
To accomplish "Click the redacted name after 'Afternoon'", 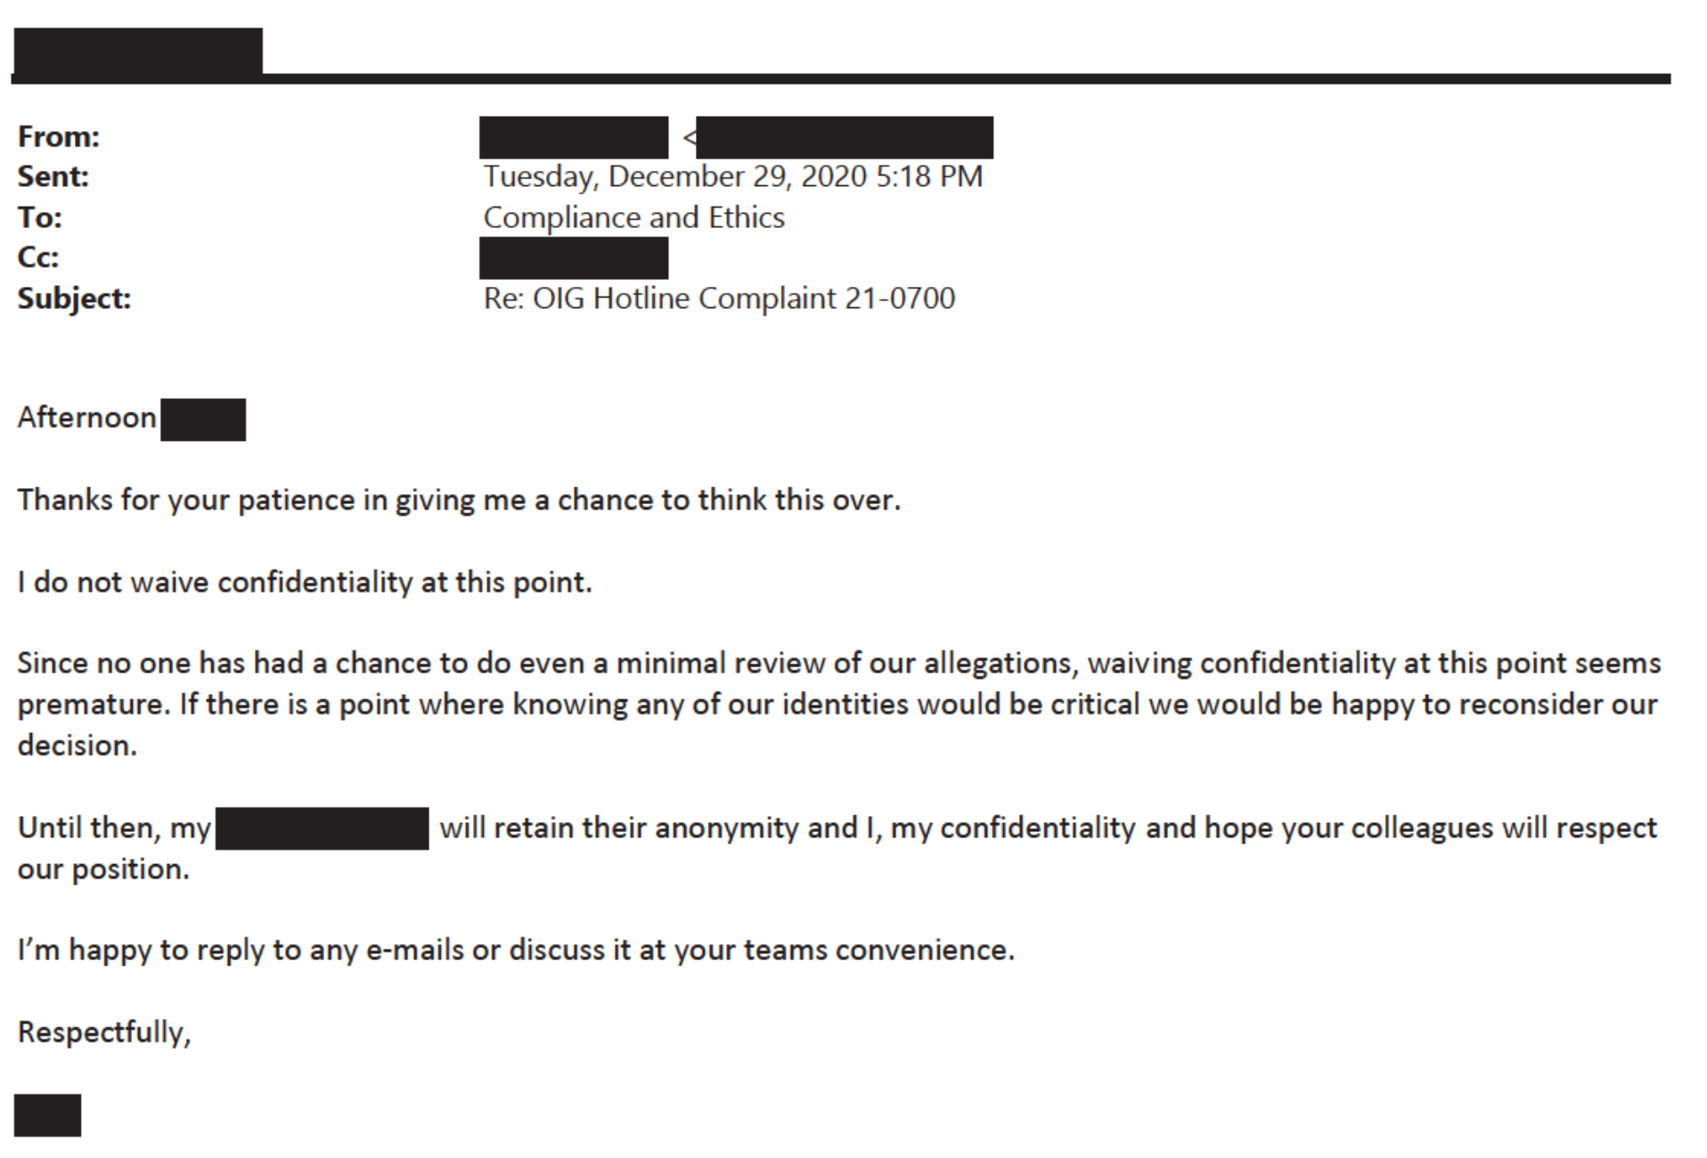I will tap(203, 420).
